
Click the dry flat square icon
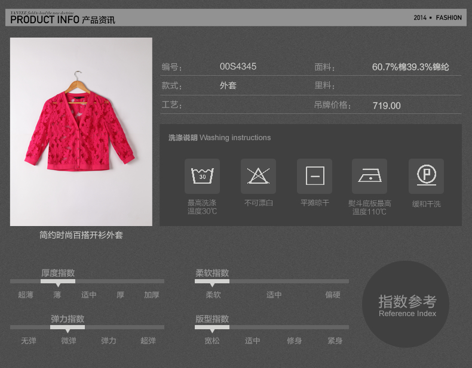tap(314, 176)
